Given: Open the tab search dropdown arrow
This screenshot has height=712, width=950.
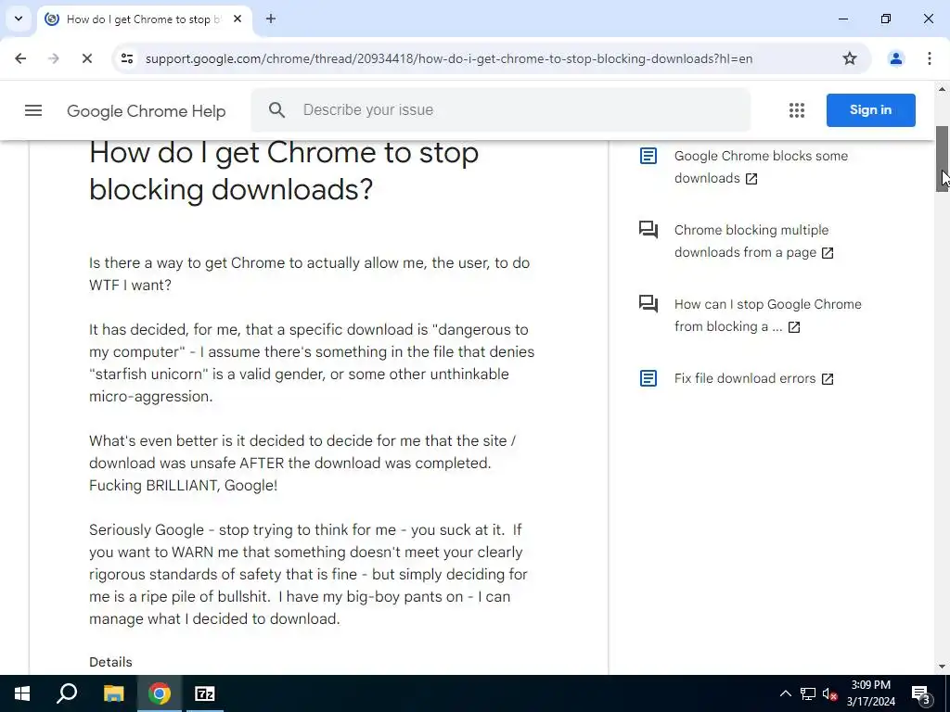Looking at the screenshot, I should (x=19, y=19).
